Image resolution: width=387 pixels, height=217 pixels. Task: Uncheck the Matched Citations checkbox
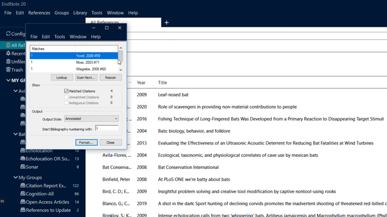[x=66, y=91]
